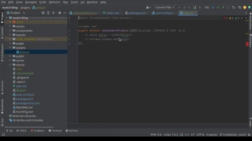This screenshot has height=141, width=252.
Task: Select pinia.ts in the project tree
Action: (x=24, y=52)
